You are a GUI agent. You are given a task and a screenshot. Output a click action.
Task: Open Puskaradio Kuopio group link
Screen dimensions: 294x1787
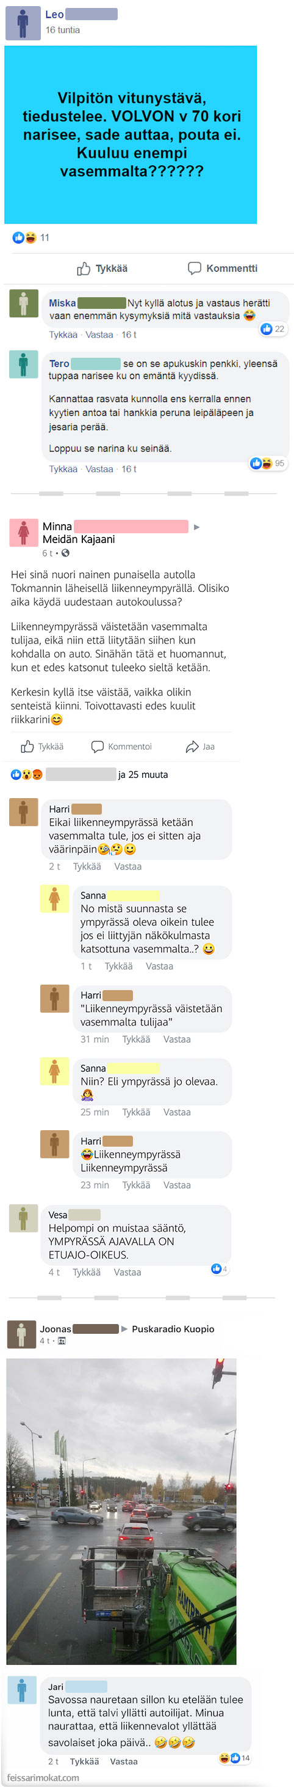tap(173, 1328)
